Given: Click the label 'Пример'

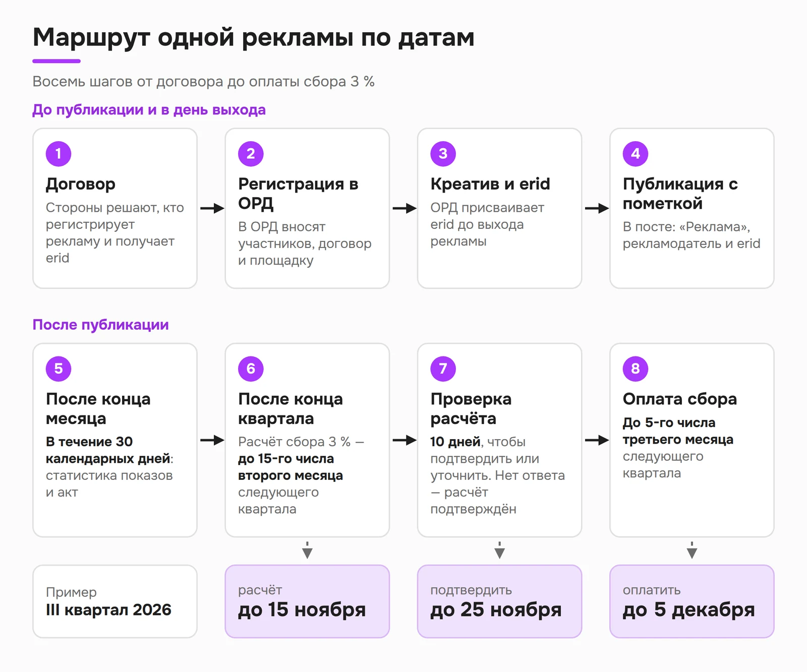Looking at the screenshot, I should [x=71, y=592].
